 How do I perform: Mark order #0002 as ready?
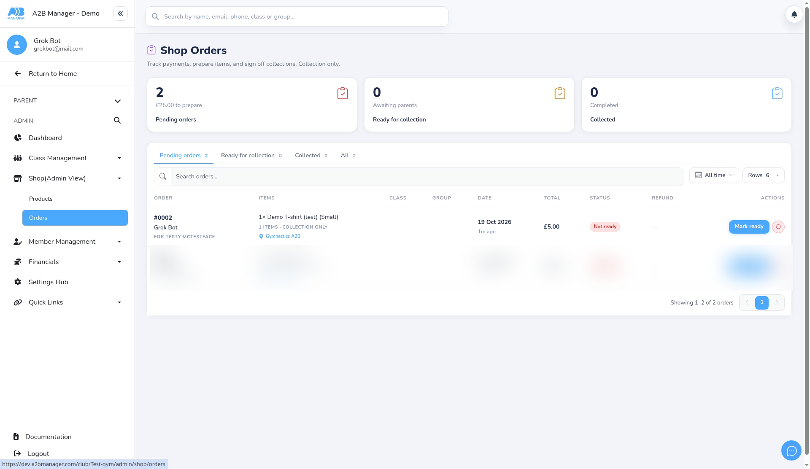pos(749,227)
